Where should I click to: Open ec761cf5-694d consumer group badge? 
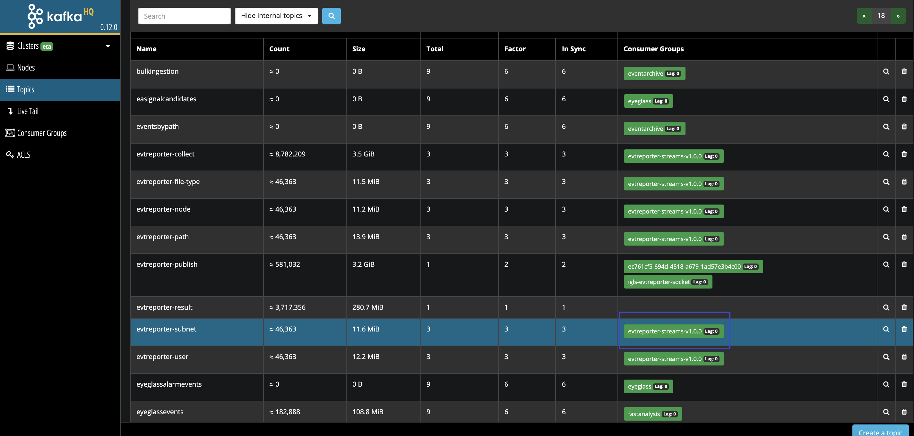pyautogui.click(x=693, y=267)
